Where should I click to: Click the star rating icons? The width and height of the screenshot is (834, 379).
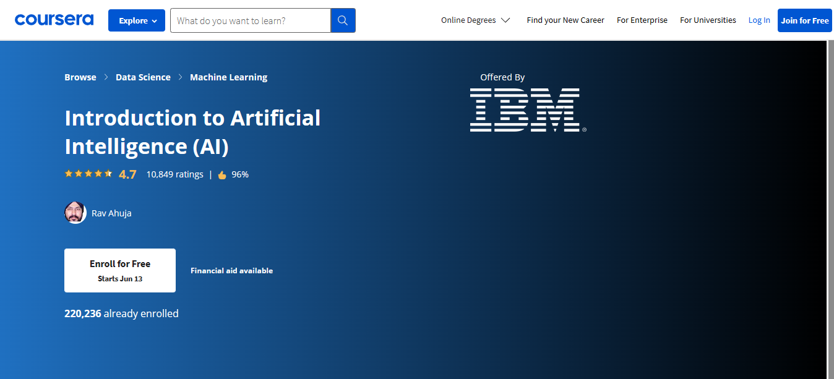[x=88, y=174]
